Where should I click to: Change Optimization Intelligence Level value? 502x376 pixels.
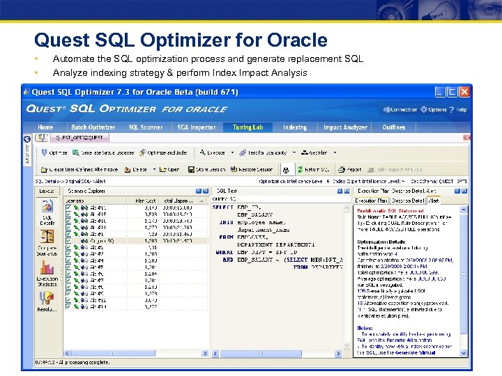click(328, 181)
